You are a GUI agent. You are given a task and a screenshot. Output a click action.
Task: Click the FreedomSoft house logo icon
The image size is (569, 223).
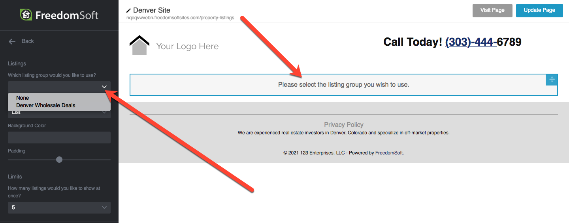click(26, 15)
